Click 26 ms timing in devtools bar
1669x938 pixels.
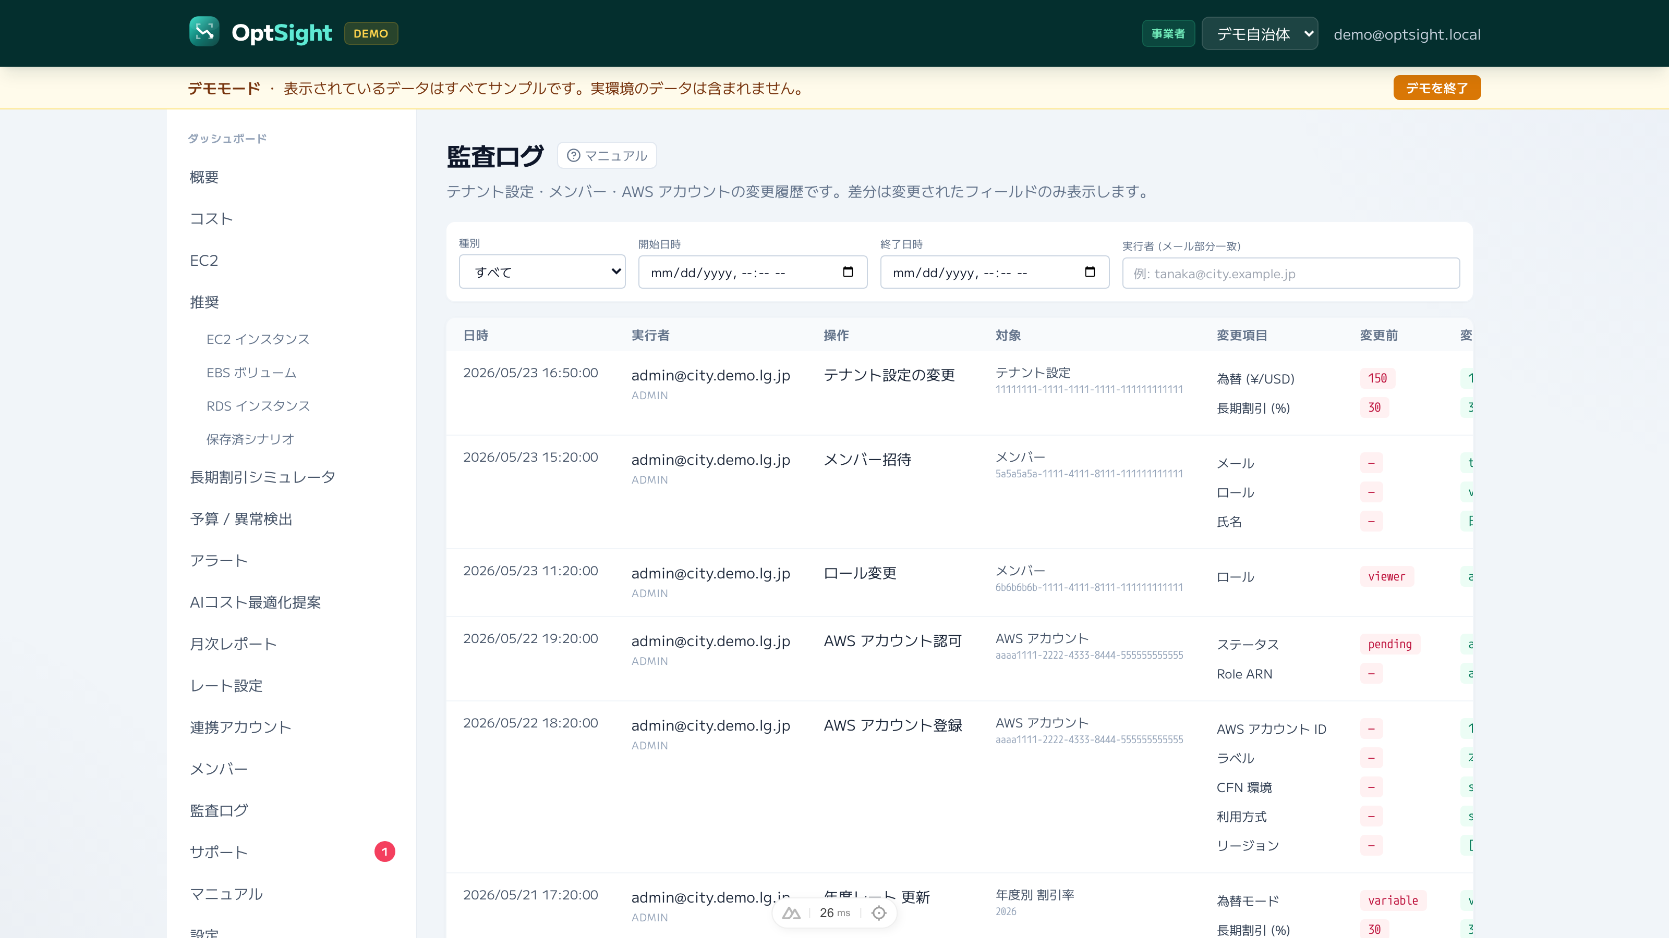835,913
